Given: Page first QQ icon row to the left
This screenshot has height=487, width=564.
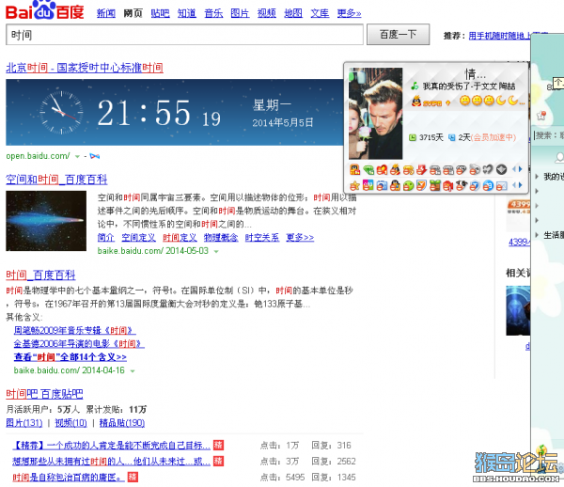Looking at the screenshot, I should (x=514, y=169).
